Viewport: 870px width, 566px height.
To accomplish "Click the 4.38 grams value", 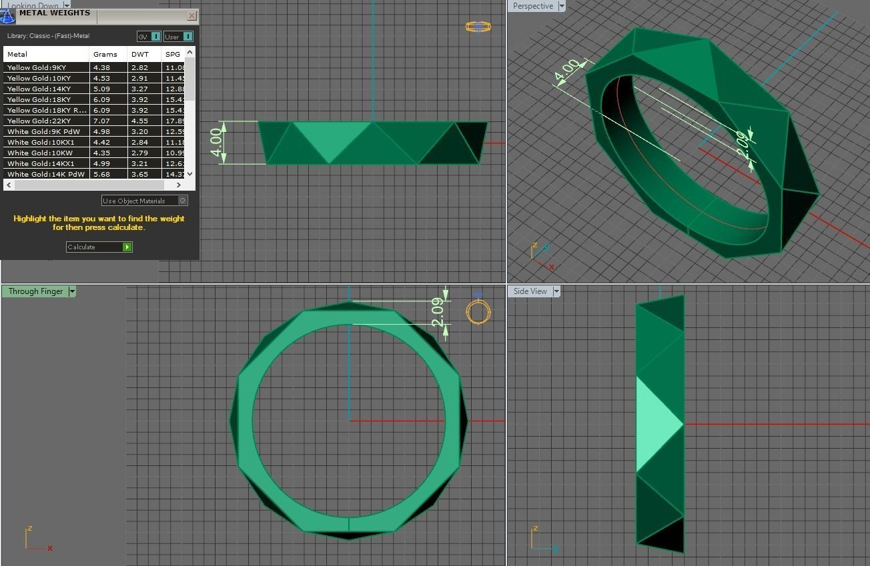I will [x=101, y=67].
